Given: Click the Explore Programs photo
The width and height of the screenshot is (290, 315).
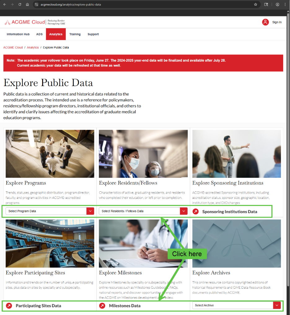Looking at the screenshot, I should click(x=50, y=154).
